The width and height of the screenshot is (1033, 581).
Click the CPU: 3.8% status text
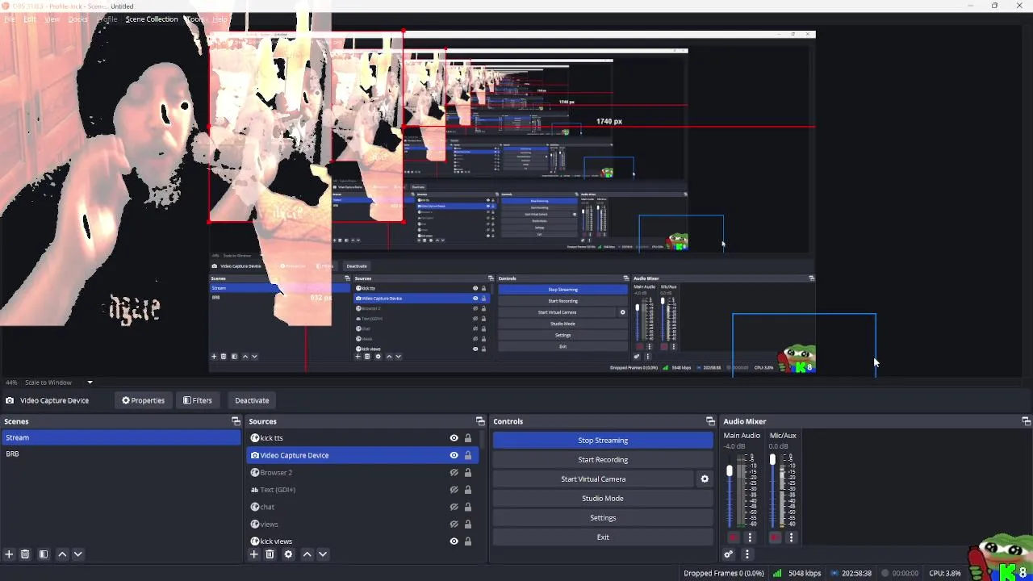click(945, 574)
